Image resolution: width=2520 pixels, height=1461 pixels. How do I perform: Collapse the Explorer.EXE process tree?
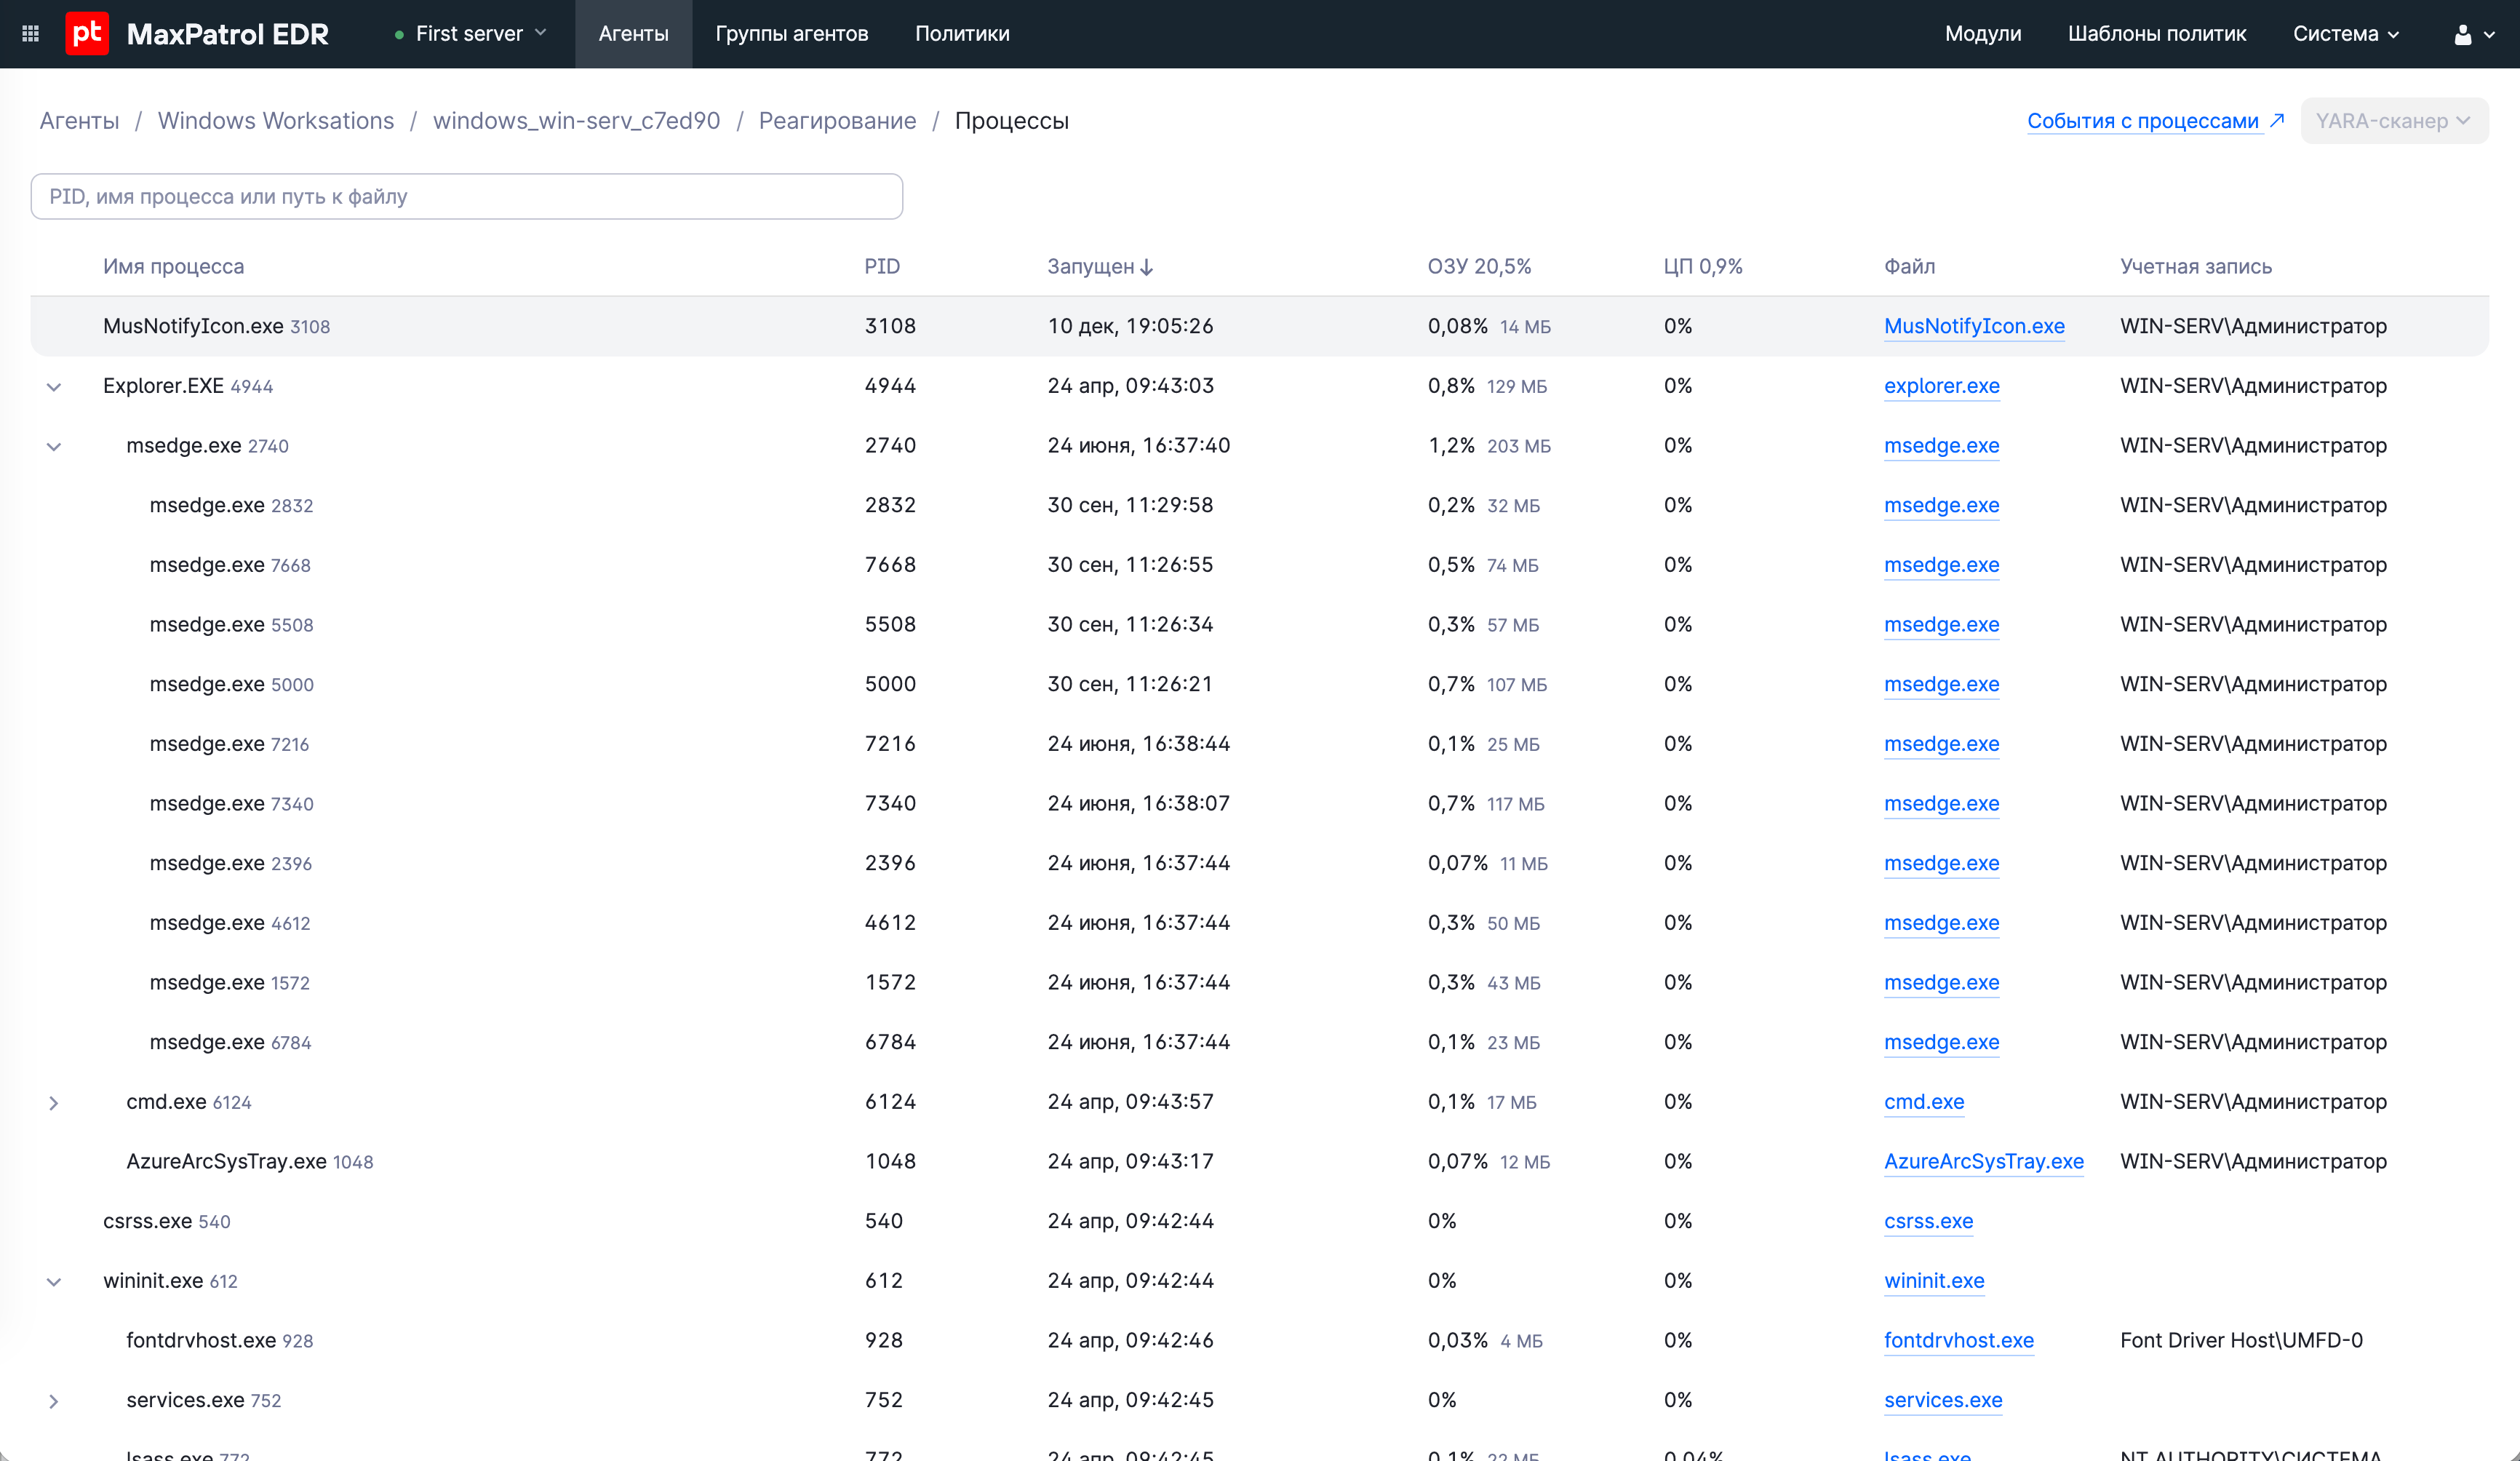pyautogui.click(x=54, y=387)
